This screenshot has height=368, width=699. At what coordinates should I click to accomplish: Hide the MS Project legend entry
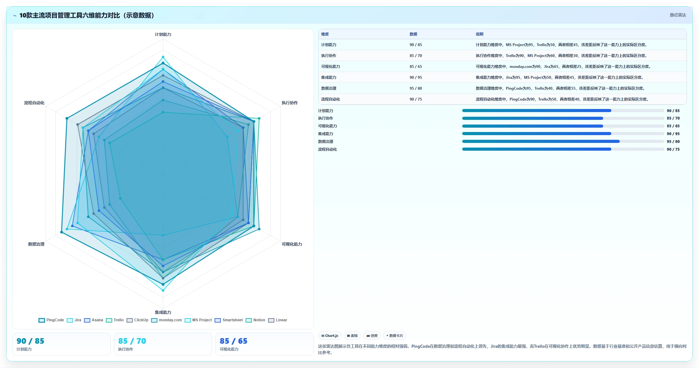coord(198,320)
